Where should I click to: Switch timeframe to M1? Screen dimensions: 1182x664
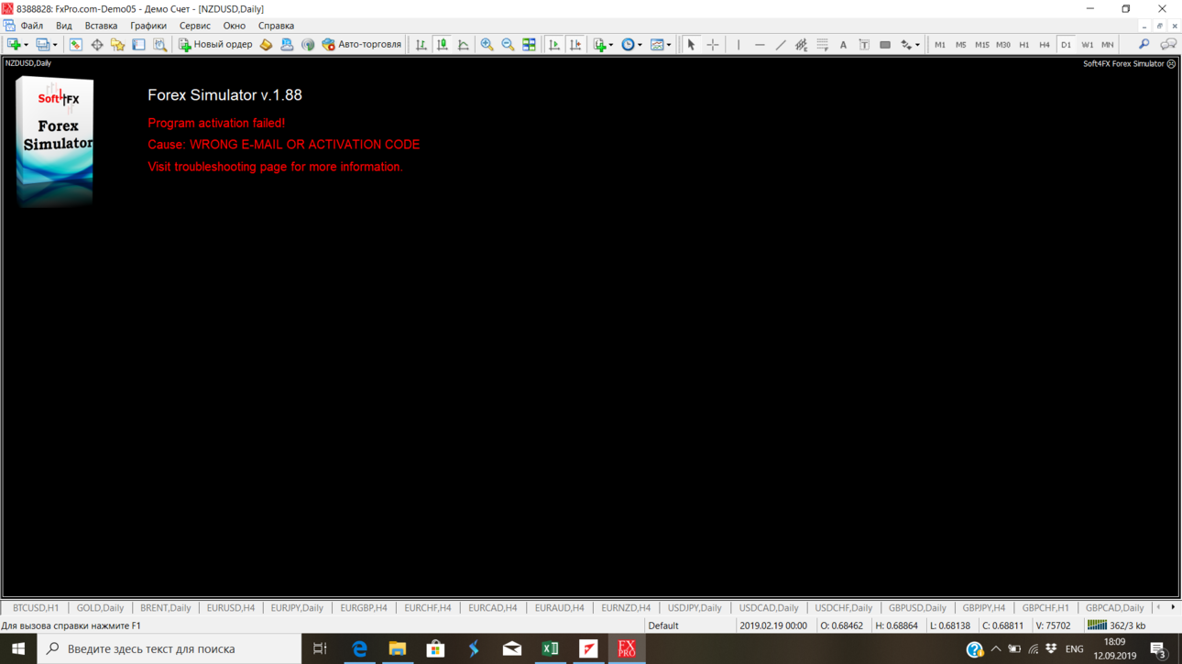click(940, 45)
